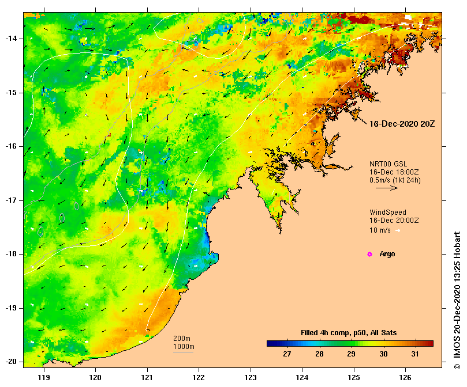
Task: Click colorbar tick label 28
Action: (319, 354)
